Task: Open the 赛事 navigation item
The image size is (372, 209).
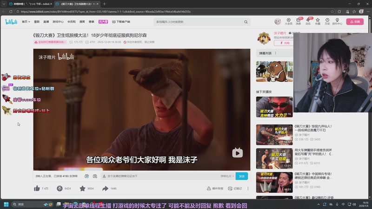Action: click(91, 22)
